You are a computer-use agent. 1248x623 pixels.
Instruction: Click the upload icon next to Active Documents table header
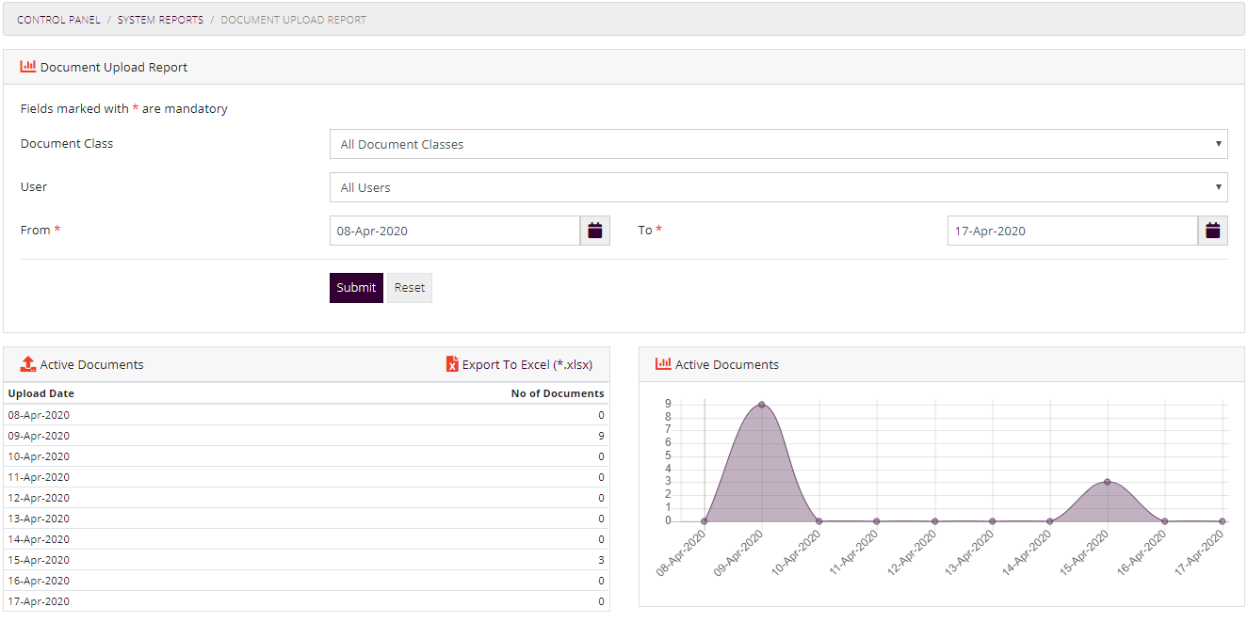click(27, 363)
